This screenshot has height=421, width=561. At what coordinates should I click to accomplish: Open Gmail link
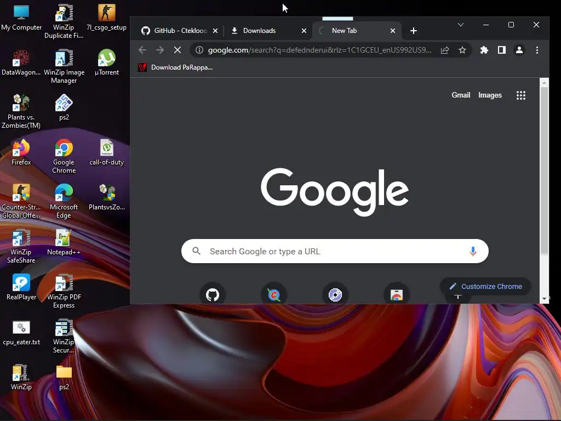click(x=460, y=95)
